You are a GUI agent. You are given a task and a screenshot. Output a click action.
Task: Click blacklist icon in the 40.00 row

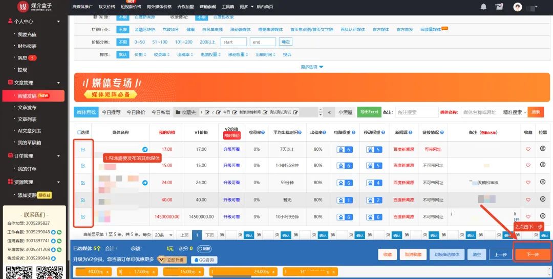[543, 200]
